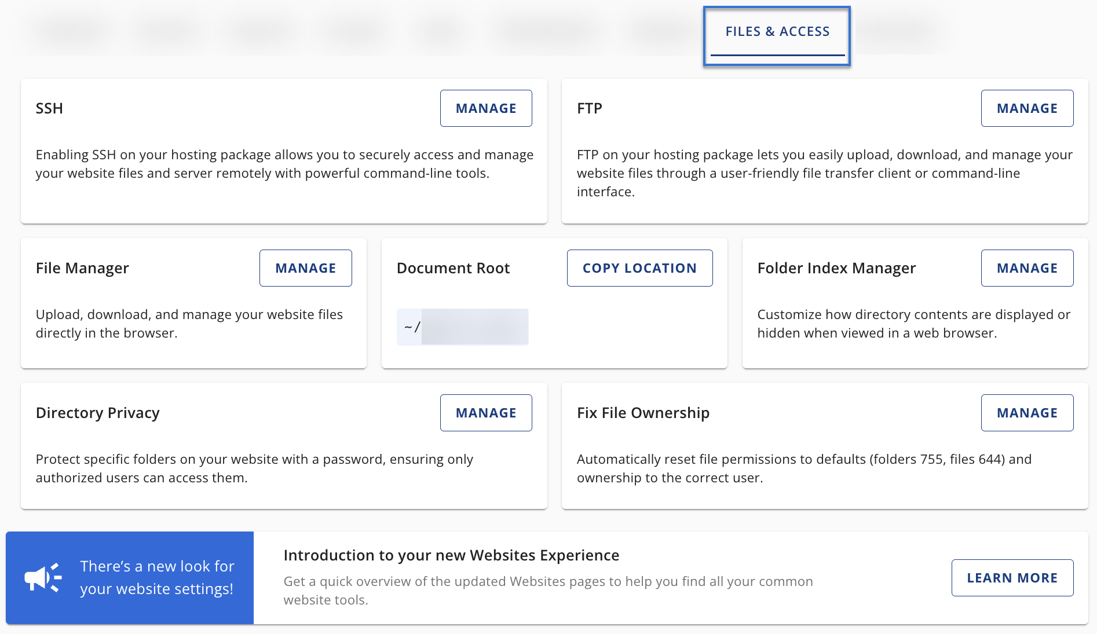Click the Directory Privacy heading
1097x634 pixels.
click(97, 413)
